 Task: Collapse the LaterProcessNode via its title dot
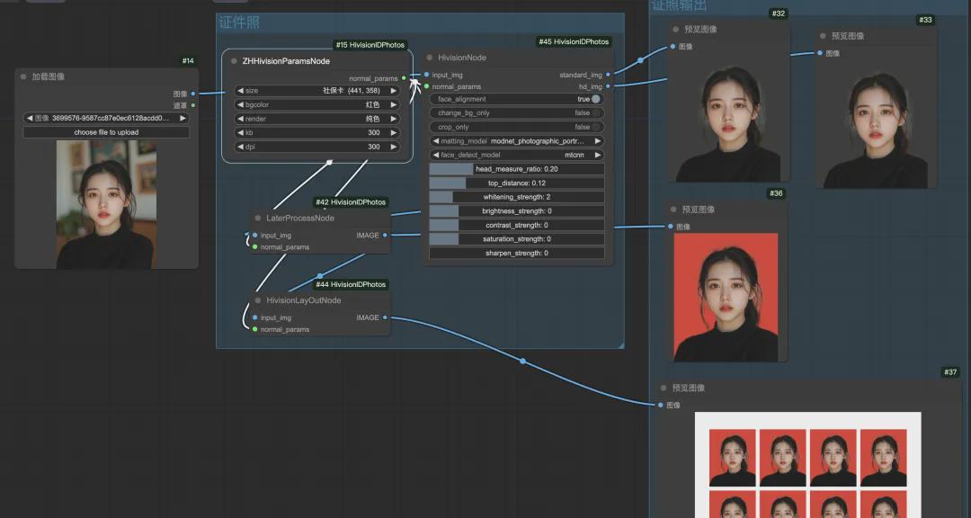258,219
